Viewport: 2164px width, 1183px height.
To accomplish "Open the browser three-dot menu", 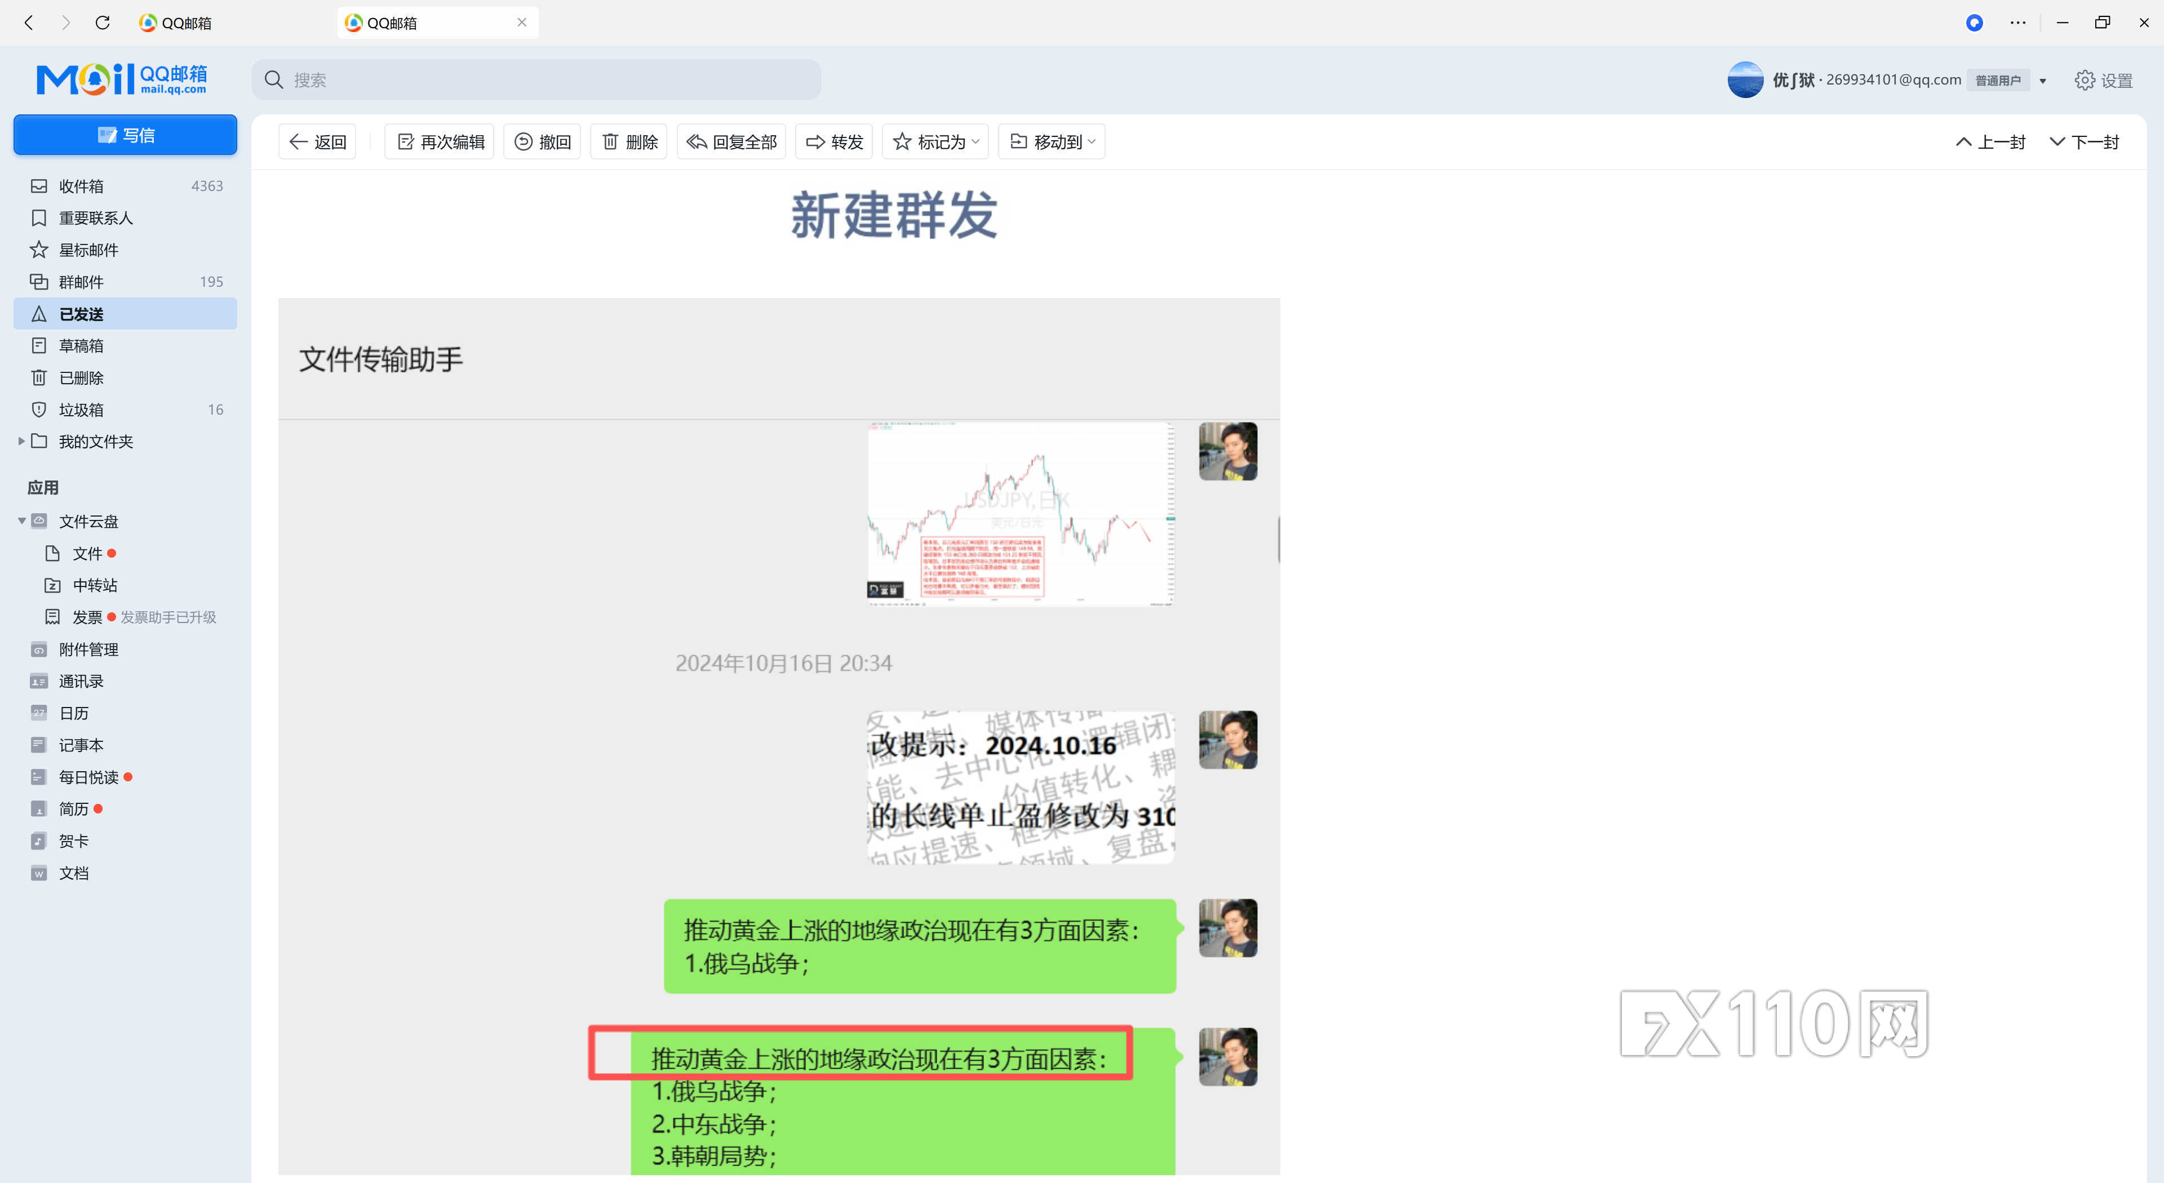I will [x=2018, y=23].
